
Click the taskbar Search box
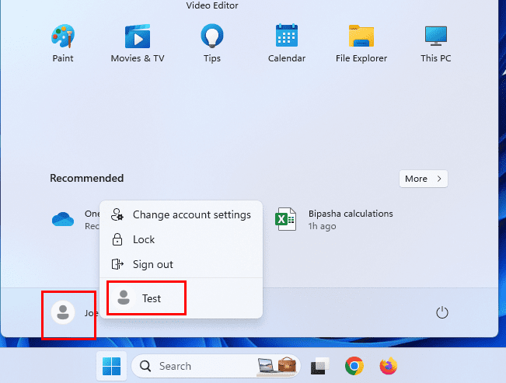[x=194, y=366]
